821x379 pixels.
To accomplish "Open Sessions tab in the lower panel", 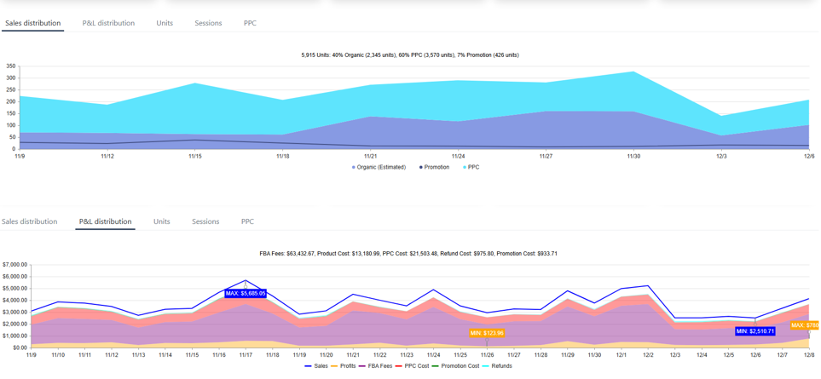I will [205, 221].
